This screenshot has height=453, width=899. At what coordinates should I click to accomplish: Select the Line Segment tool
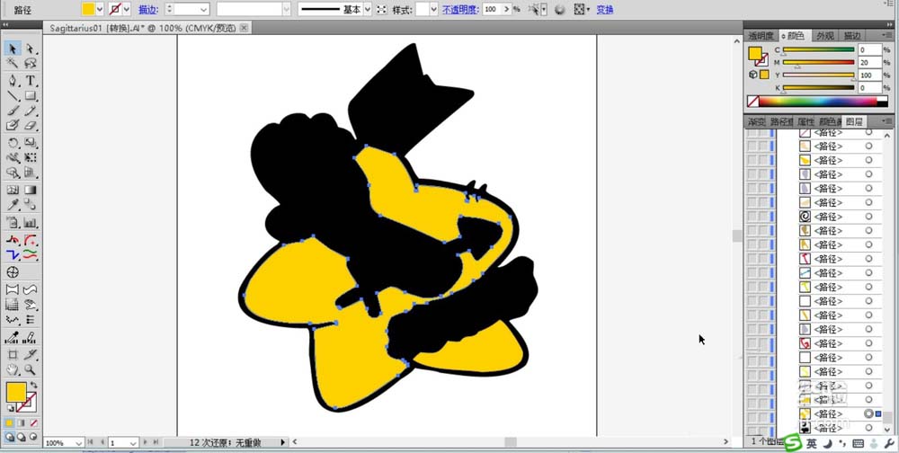tap(13, 95)
